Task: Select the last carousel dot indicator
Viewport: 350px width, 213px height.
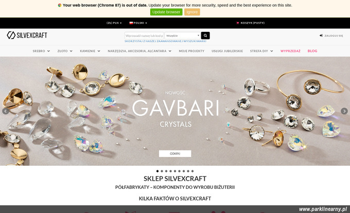Action: [192, 171]
